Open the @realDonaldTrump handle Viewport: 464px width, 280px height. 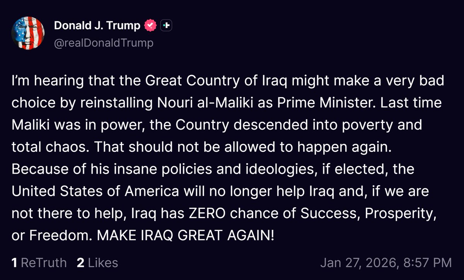(x=104, y=43)
